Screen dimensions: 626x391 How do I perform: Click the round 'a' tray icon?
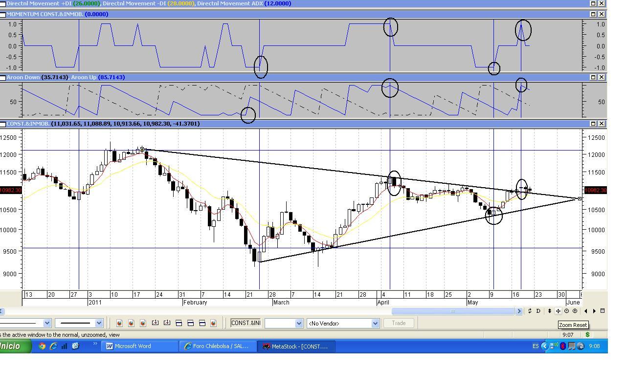tap(581, 346)
